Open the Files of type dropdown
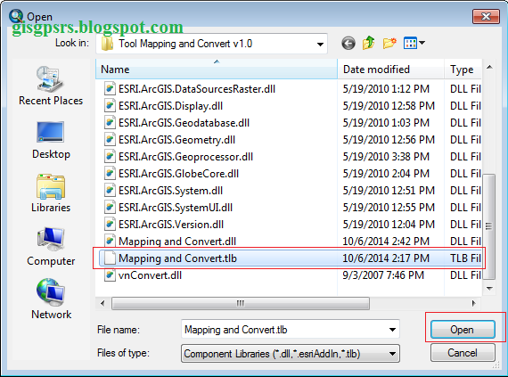The image size is (508, 377). point(291,353)
